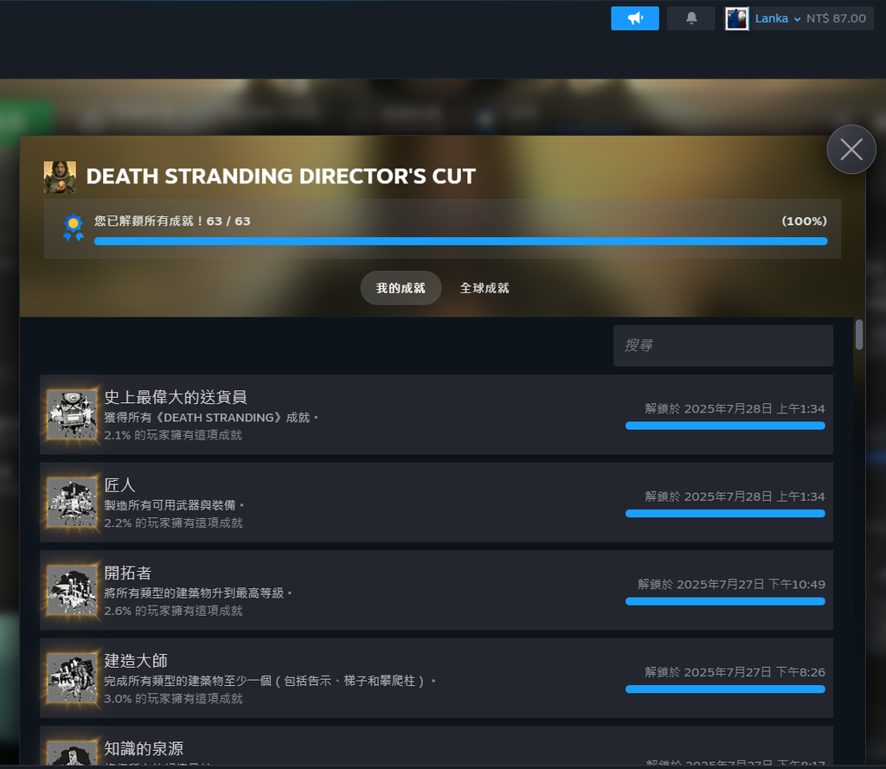
Task: Click the 2.1% 的玩家擁有這項成就 text
Action: tap(173, 435)
